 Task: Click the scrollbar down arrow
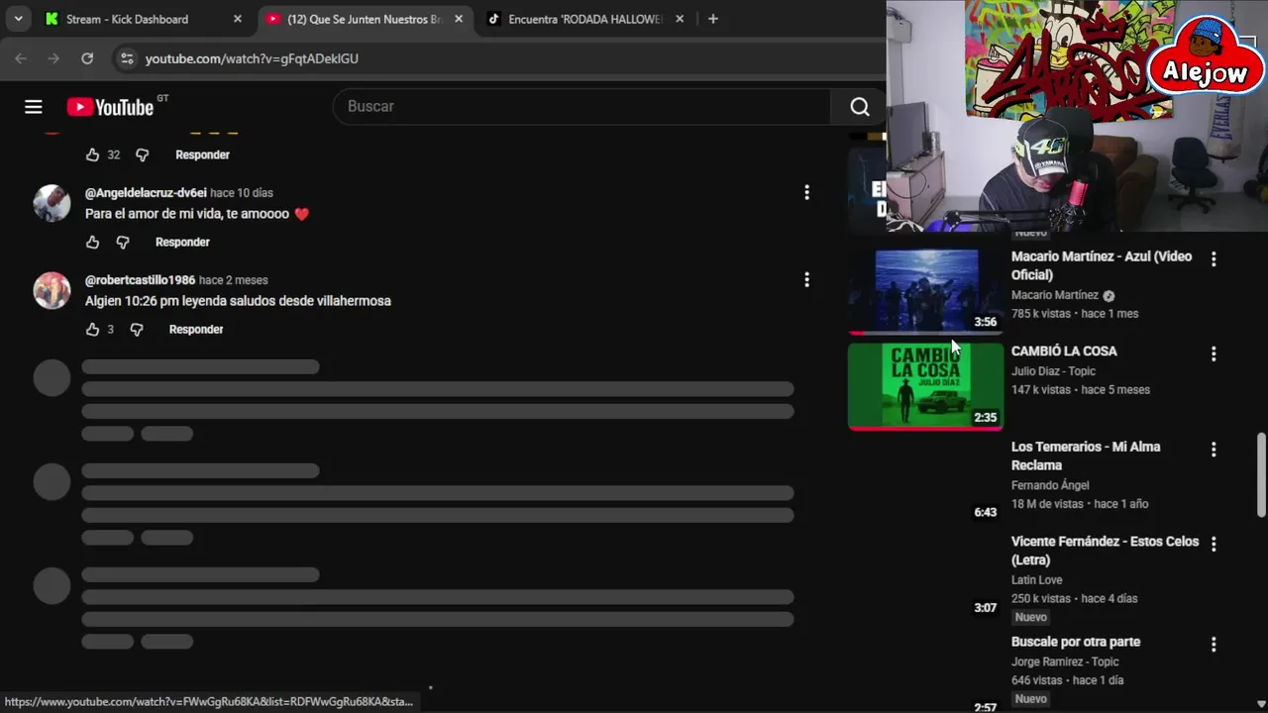pyautogui.click(x=1261, y=704)
